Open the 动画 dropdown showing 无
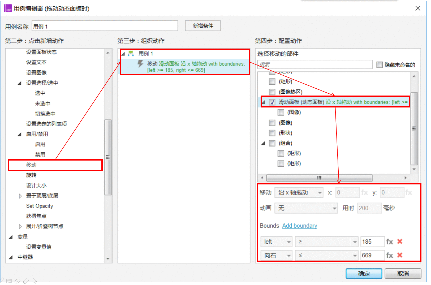431x285 pixels. click(x=306, y=208)
